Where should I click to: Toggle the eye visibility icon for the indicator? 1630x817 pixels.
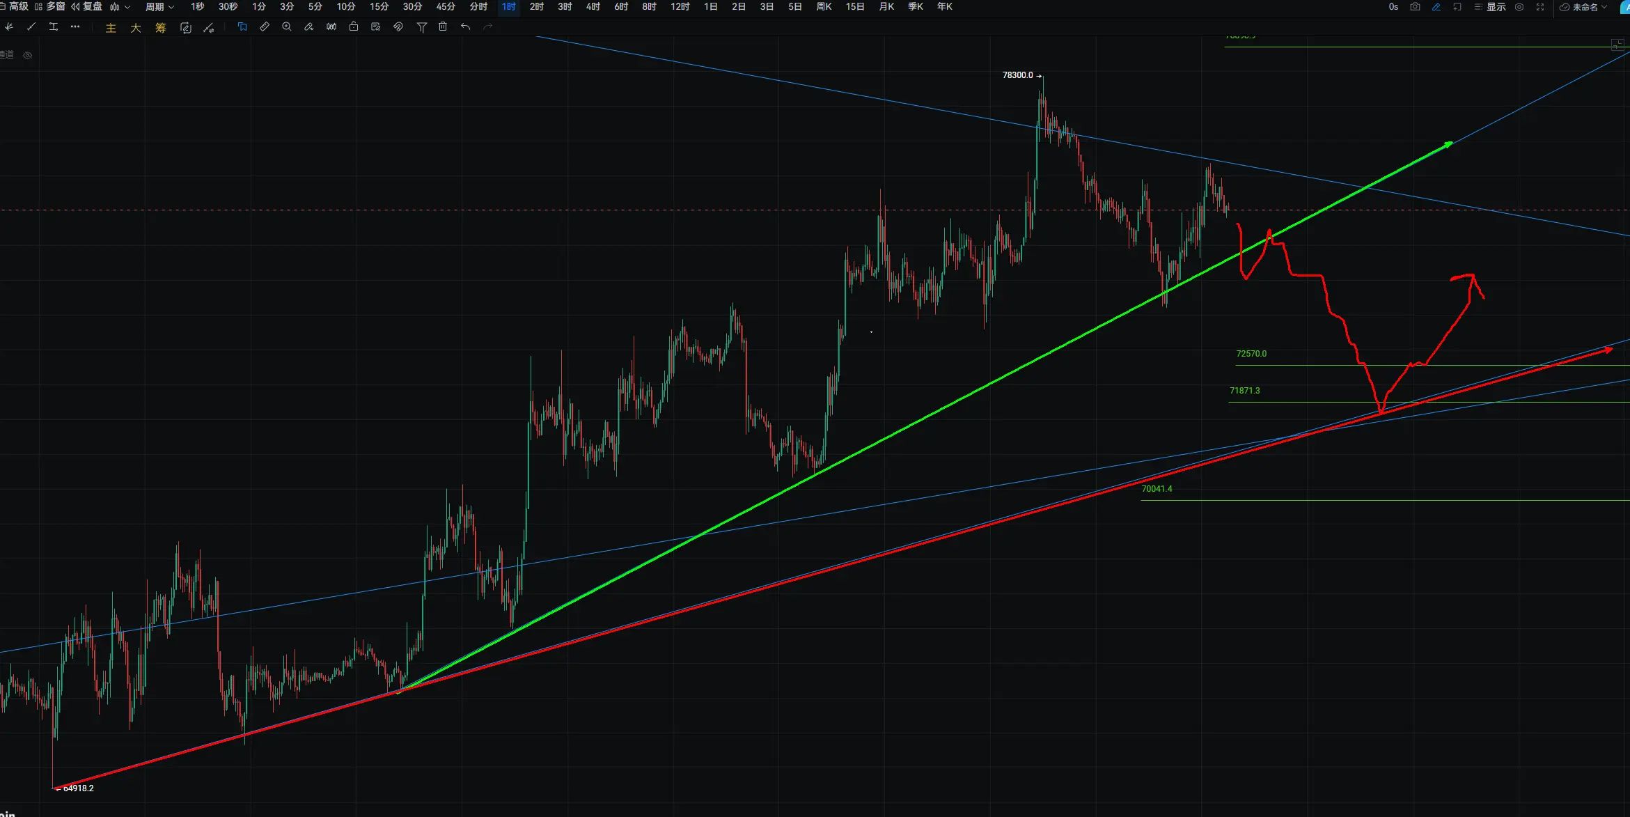pyautogui.click(x=28, y=55)
